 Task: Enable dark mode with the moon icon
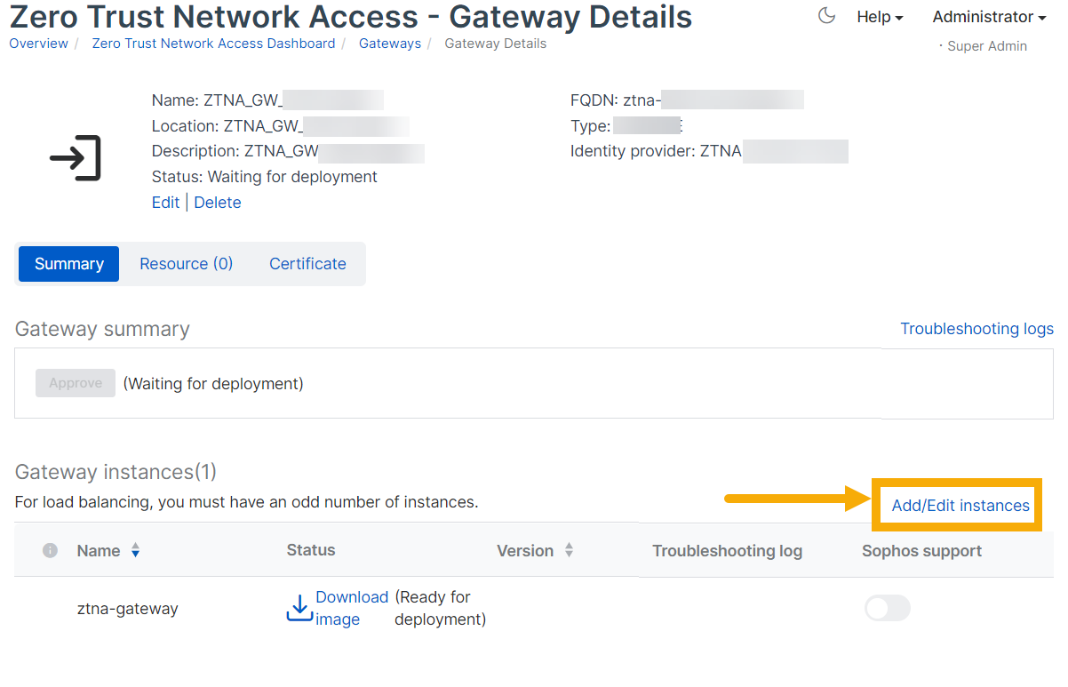[826, 15]
